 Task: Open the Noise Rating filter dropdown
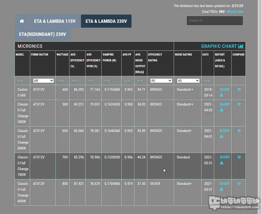(188, 81)
